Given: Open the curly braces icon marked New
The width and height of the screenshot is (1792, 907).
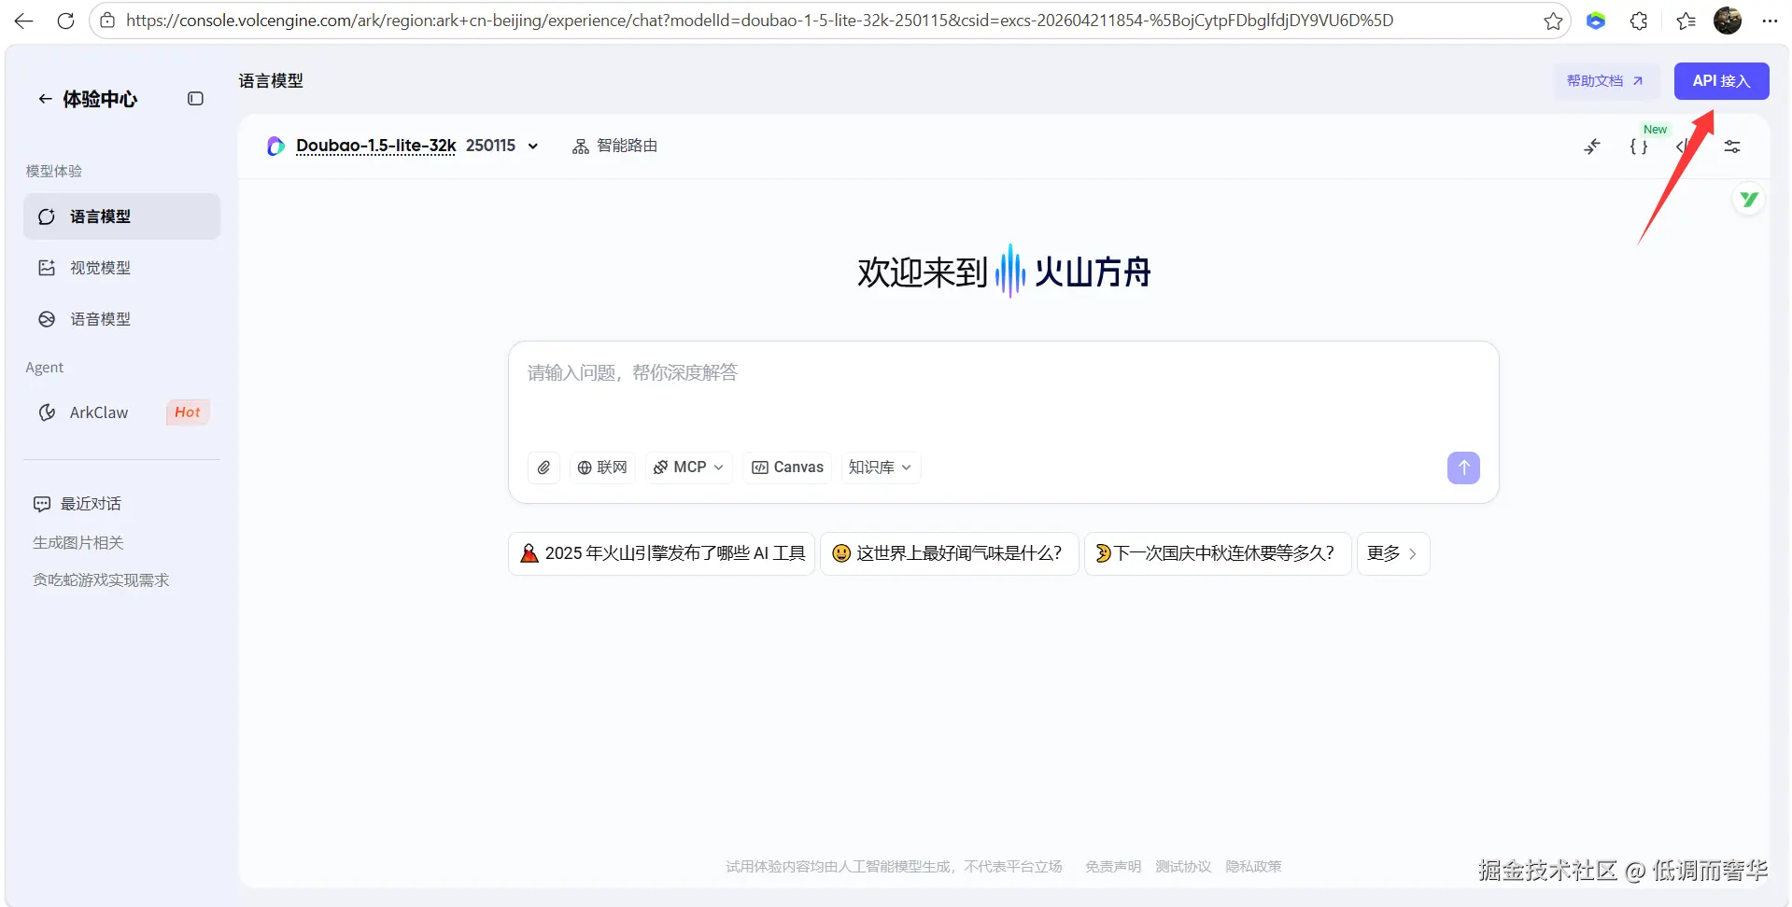Looking at the screenshot, I should 1639,147.
